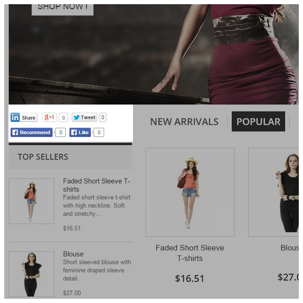
Task: Switch to the New Arrivals tab
Action: [x=184, y=122]
